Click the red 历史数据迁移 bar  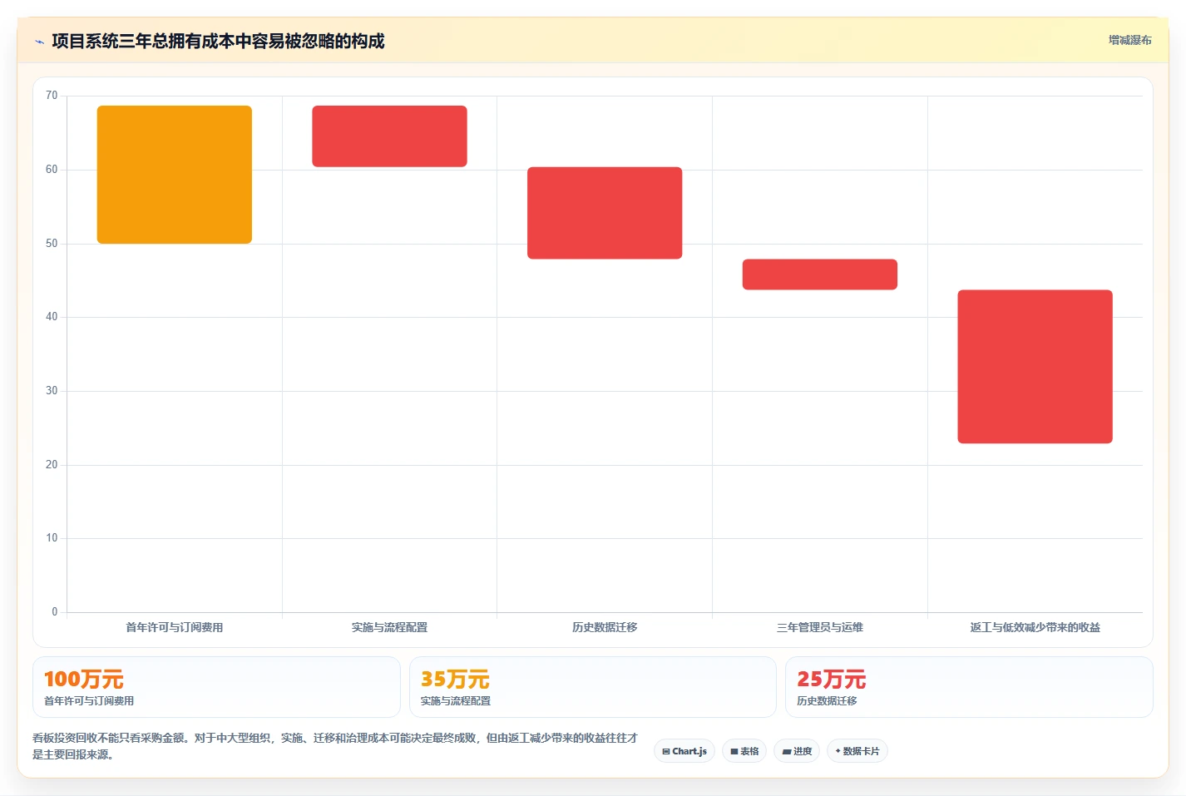point(605,213)
